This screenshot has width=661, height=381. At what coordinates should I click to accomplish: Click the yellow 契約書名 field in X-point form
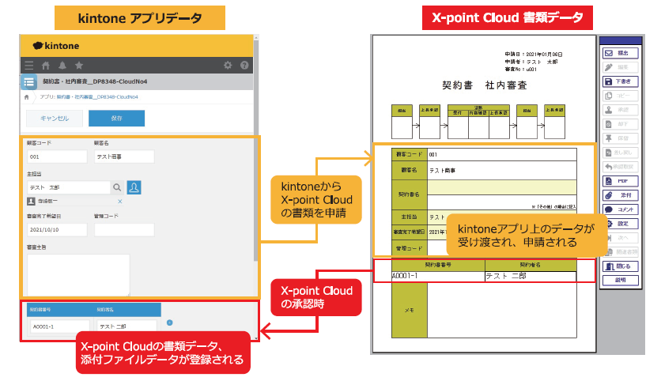501,187
